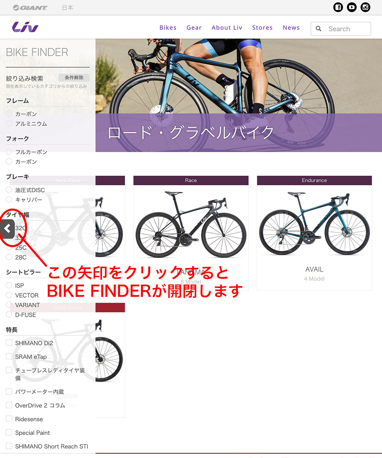
Task: Click the 条件解除 reset button
Action: coord(74,78)
